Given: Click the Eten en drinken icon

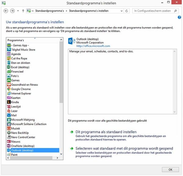Looking at the screenshot, I should (9, 63).
